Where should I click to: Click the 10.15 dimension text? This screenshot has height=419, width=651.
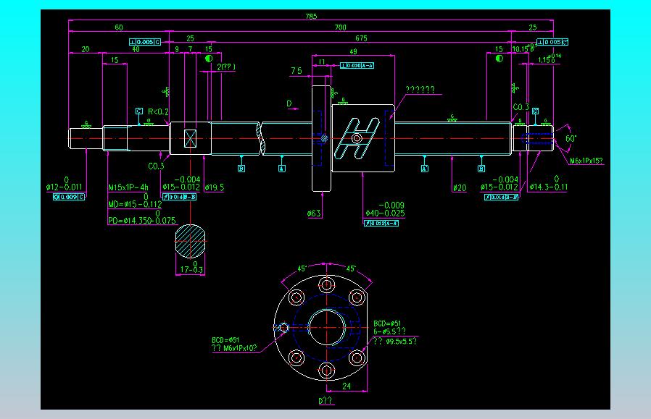coord(521,49)
